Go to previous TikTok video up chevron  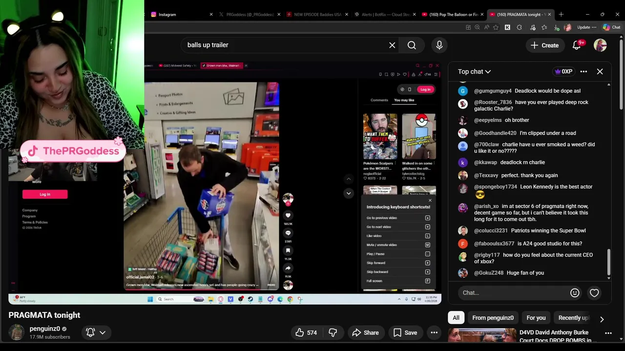(x=349, y=179)
